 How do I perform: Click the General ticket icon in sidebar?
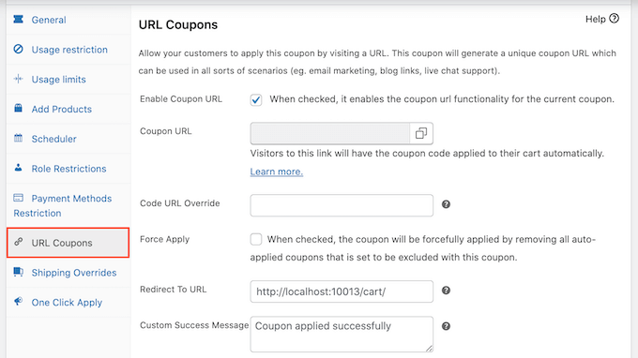pos(19,19)
